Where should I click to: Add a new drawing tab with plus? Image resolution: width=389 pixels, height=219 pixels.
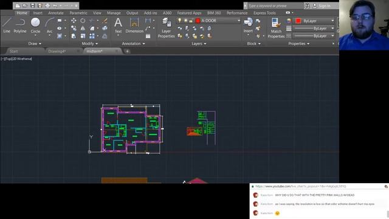[128, 51]
